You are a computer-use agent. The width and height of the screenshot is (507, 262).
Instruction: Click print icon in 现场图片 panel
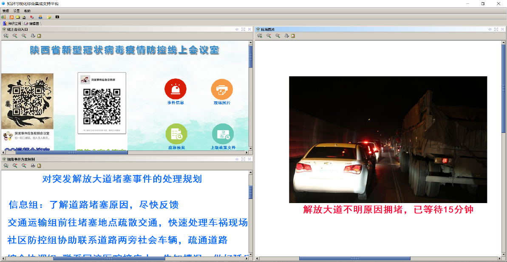click(287, 36)
